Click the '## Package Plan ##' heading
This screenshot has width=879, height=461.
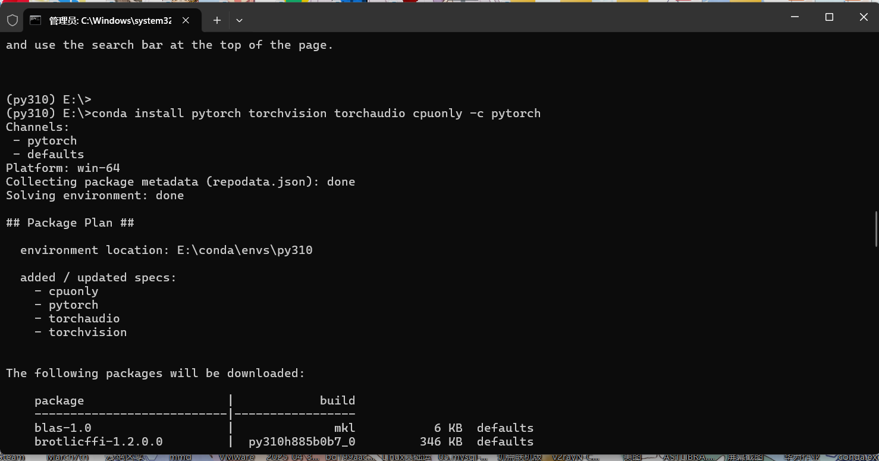pos(70,222)
